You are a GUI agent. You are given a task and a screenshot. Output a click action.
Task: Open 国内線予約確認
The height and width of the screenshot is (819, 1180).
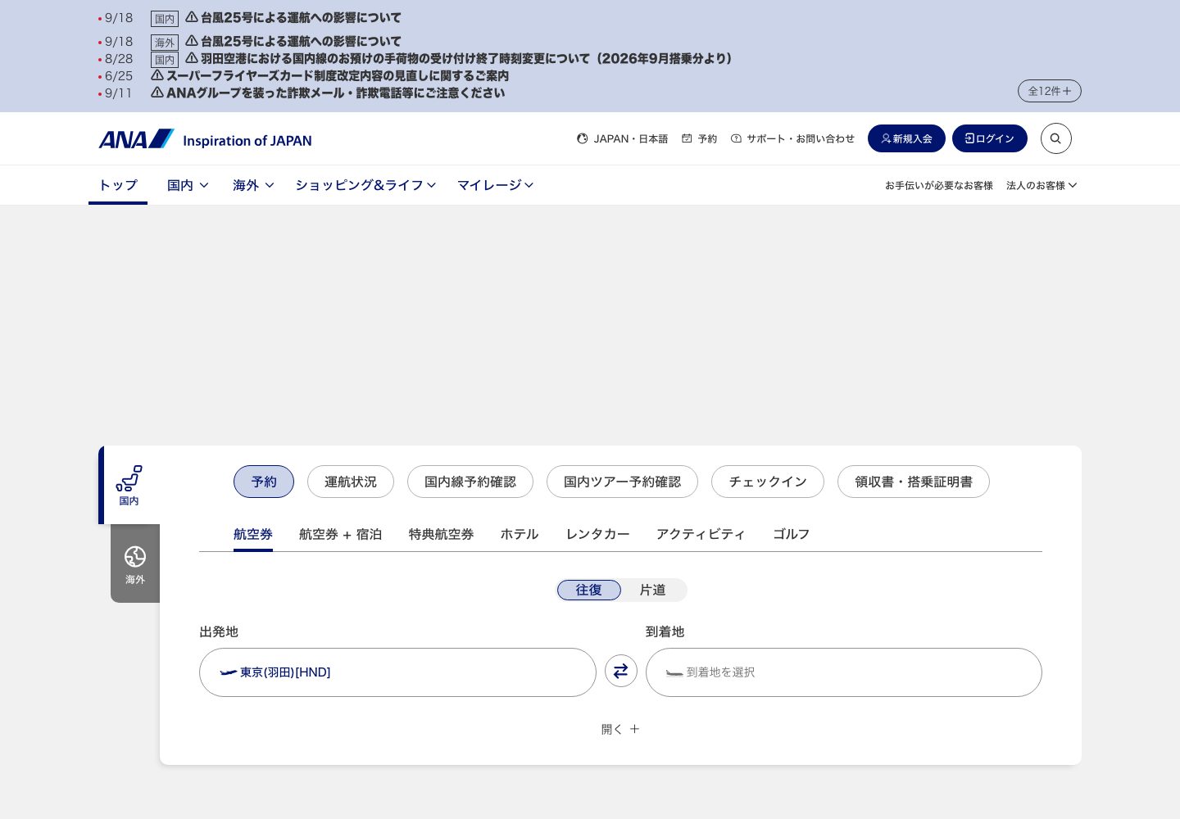(470, 482)
